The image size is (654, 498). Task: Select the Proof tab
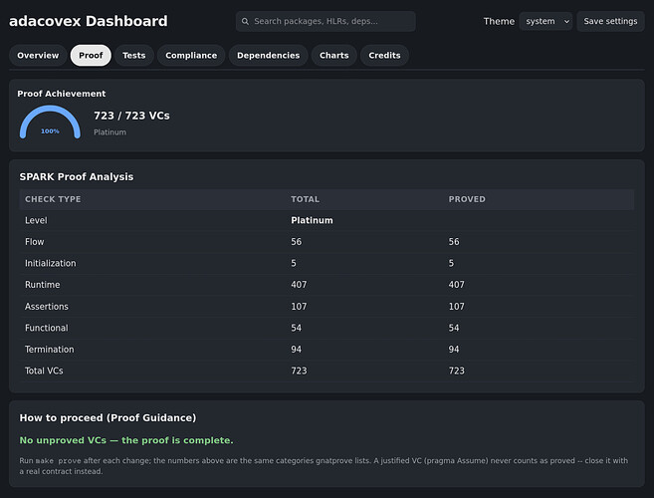pyautogui.click(x=91, y=55)
